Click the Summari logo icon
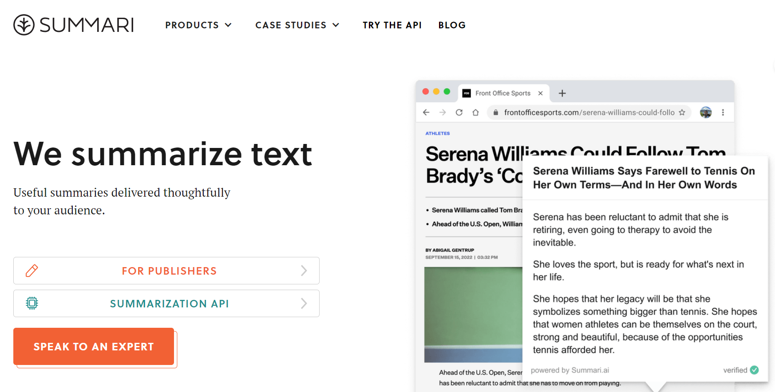This screenshot has height=392, width=775. (24, 25)
